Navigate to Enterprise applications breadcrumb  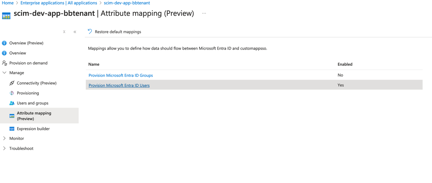tap(59, 3)
